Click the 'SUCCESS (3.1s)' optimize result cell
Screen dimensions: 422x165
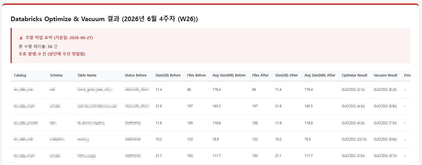(353, 90)
